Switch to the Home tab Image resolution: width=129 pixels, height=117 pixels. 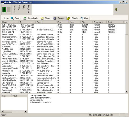6,18
